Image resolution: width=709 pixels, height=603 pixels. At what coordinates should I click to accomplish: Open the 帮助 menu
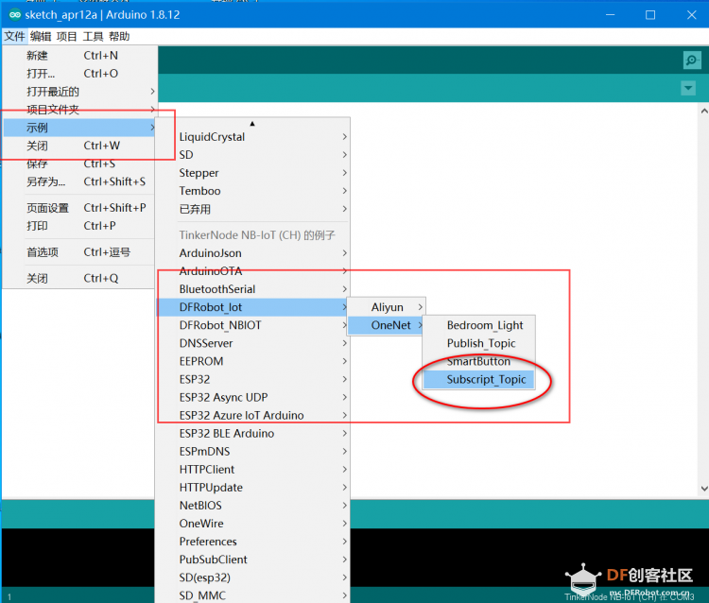point(119,36)
